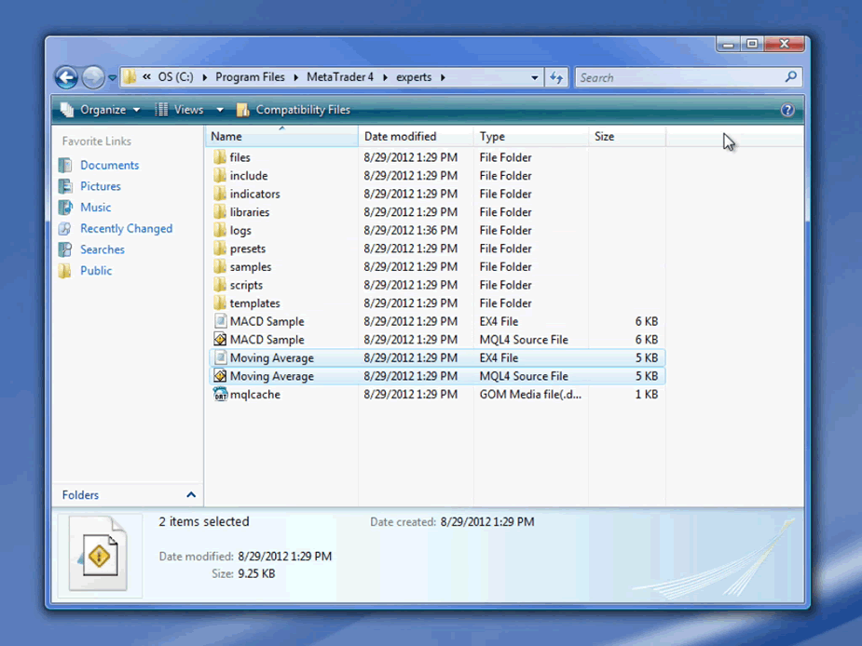Click Compatibility Files in toolbar

click(293, 110)
